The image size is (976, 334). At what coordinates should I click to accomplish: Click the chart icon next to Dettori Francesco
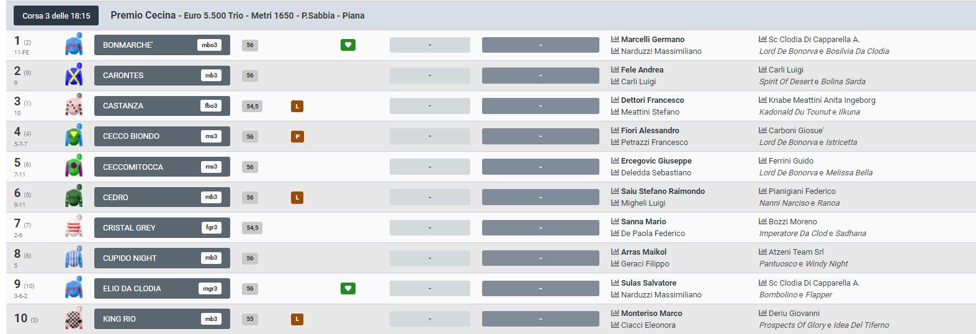click(615, 100)
